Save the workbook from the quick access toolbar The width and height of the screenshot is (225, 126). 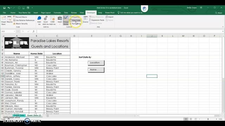click(x=4, y=8)
